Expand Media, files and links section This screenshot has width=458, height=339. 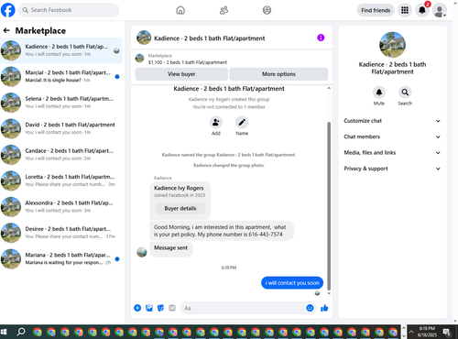[x=392, y=152]
